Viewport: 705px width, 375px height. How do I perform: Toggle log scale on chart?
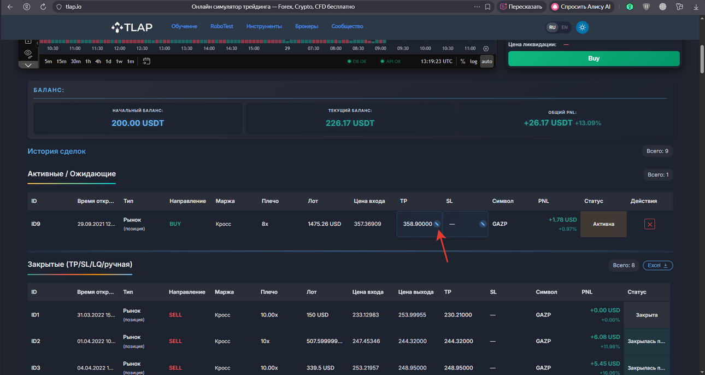point(473,61)
